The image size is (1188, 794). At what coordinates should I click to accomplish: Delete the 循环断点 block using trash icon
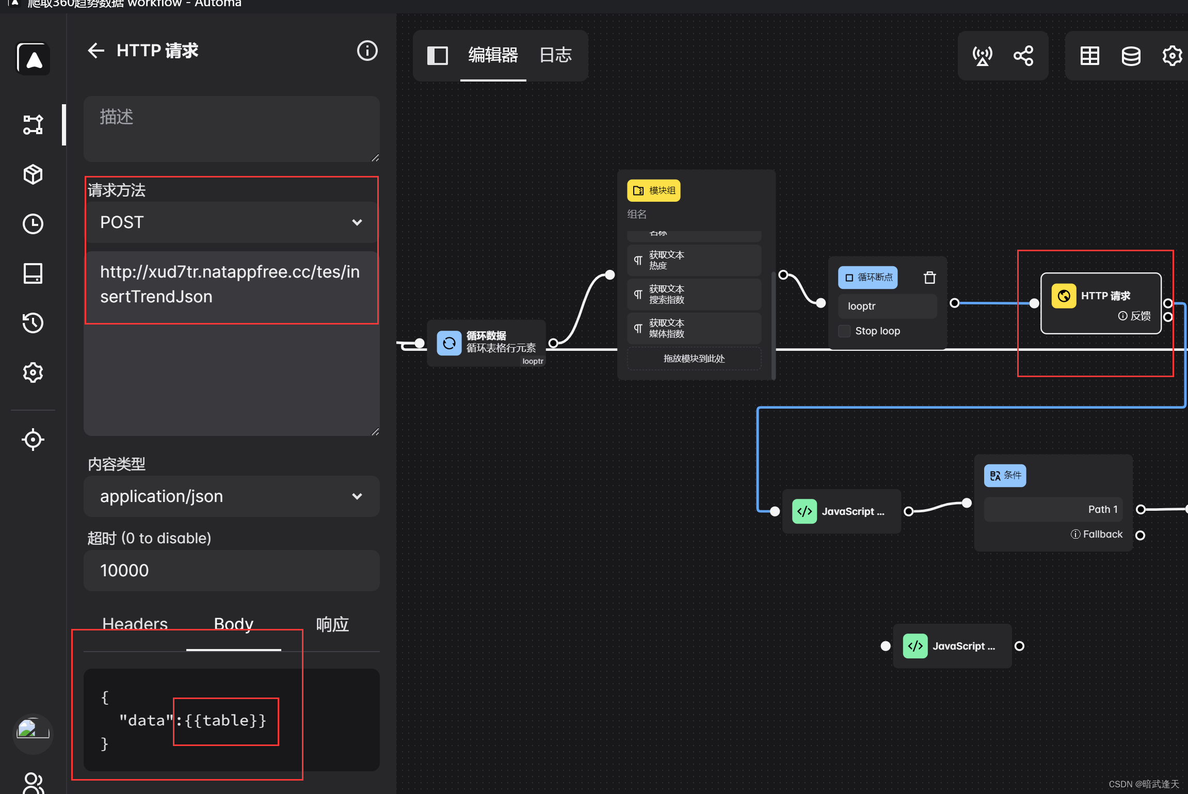coord(929,277)
